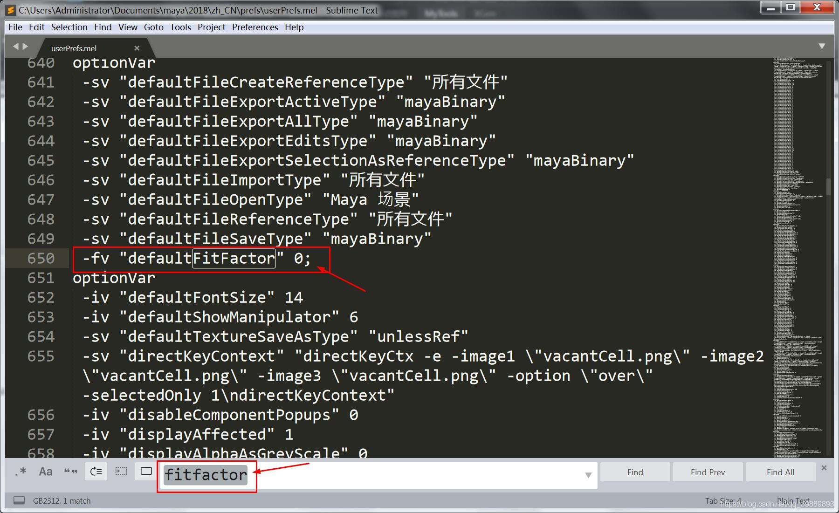This screenshot has width=839, height=513.
Task: Click the Find button
Action: tap(635, 472)
